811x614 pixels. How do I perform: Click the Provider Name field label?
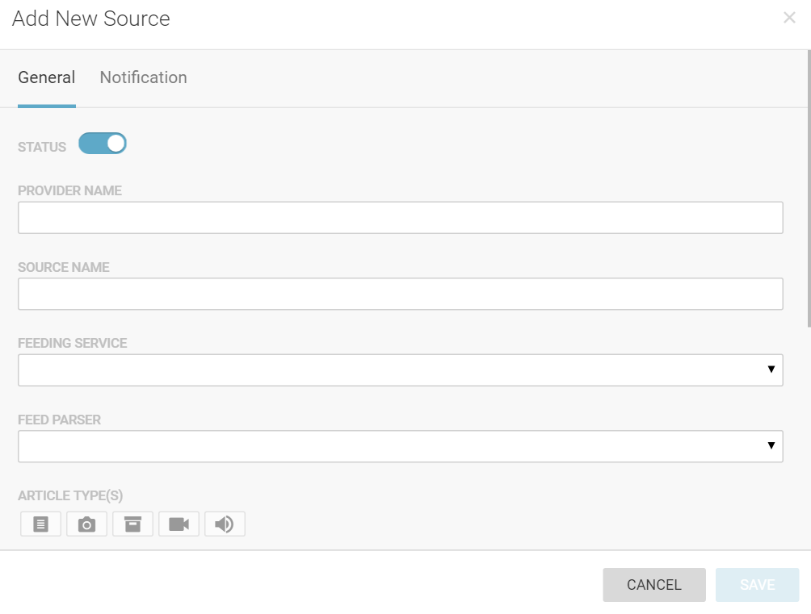click(69, 191)
